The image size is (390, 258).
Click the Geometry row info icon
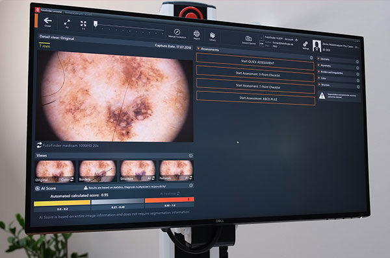[x=357, y=62]
